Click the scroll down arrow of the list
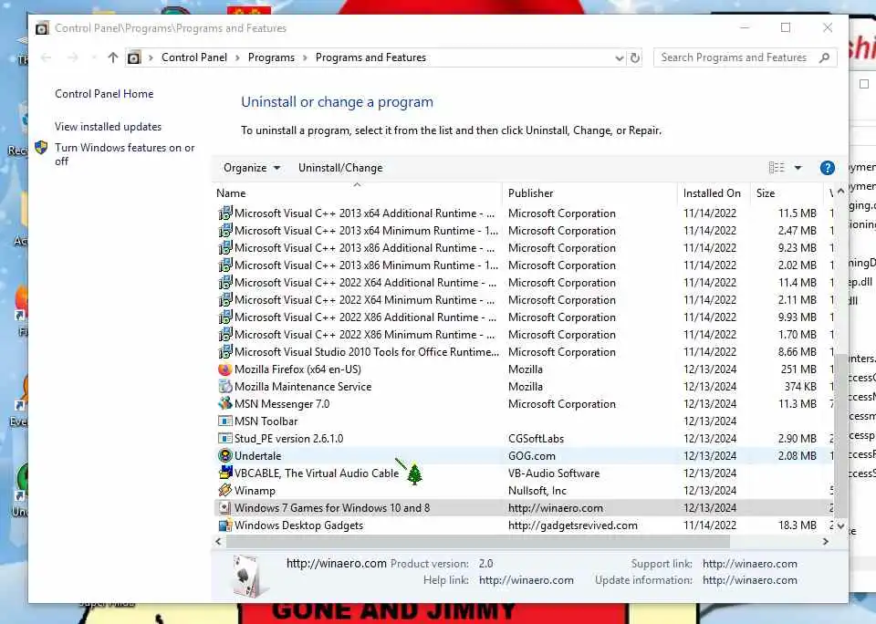 [x=840, y=526]
